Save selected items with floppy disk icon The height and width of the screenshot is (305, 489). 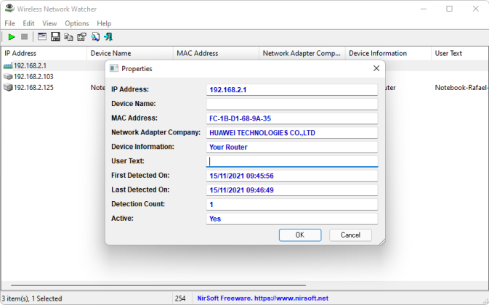tap(55, 37)
